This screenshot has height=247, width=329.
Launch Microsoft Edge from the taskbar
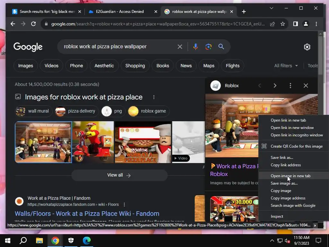[x=87, y=241]
